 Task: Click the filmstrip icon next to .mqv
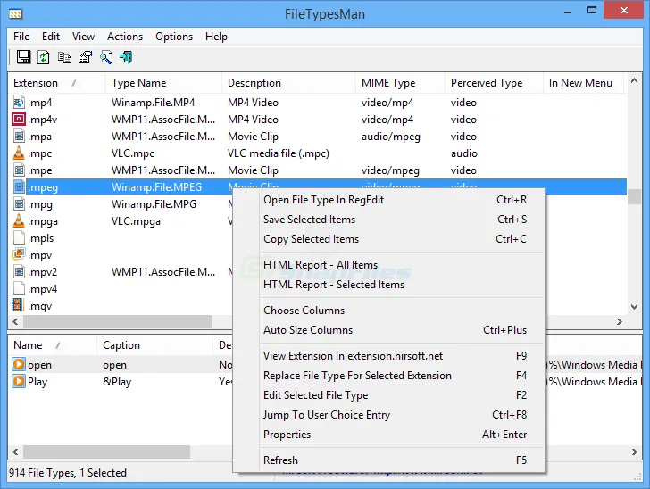[19, 306]
